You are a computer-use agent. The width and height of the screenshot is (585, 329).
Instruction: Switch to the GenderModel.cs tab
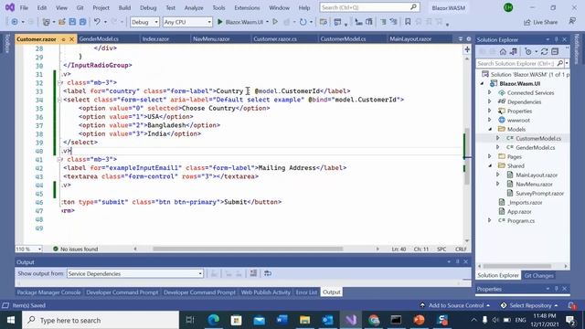click(99, 38)
